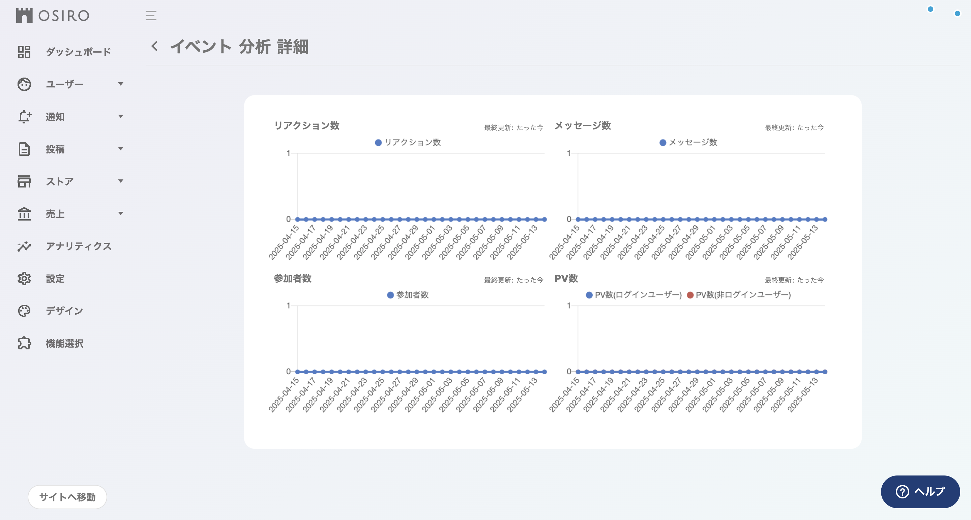
Task: Expand the ストア dropdown
Action: tap(120, 181)
